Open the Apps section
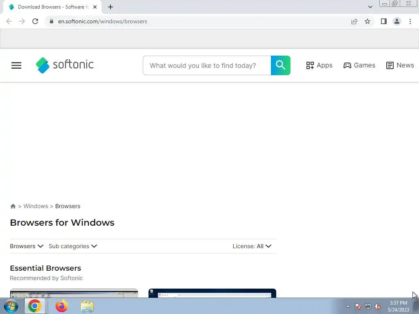Viewport: 419px width, 314px height. point(319,65)
